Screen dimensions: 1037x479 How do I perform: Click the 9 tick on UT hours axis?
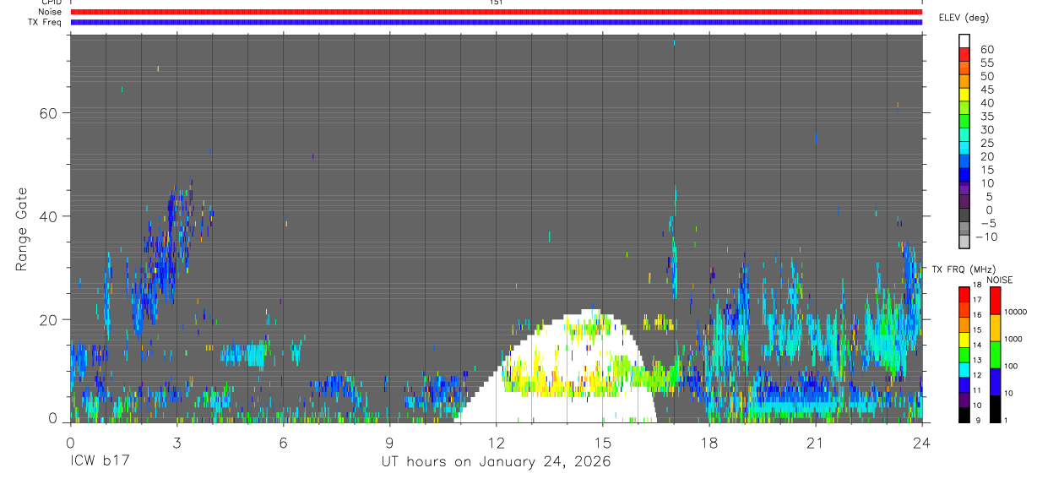point(389,444)
